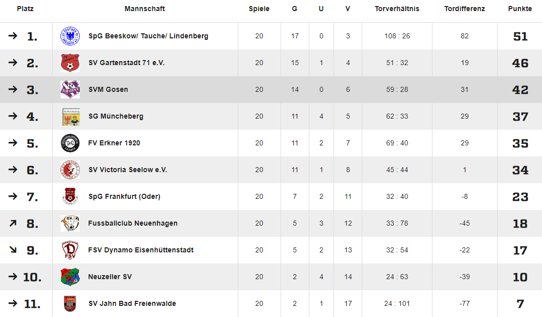This screenshot has height=317, width=542.
Task: Sort table by Punkte column header
Action: click(520, 9)
